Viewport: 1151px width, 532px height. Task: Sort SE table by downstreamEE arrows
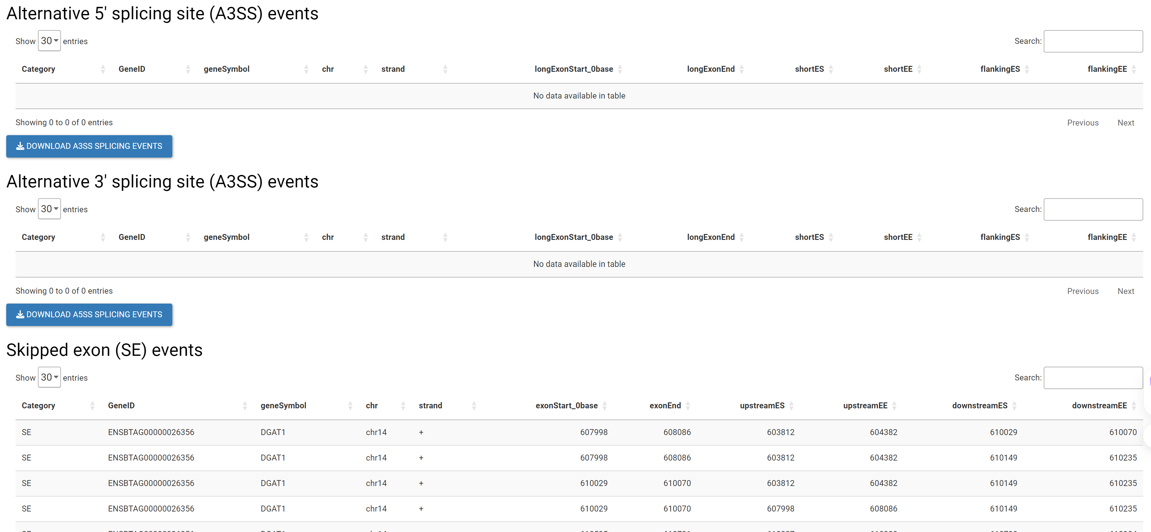click(1134, 406)
